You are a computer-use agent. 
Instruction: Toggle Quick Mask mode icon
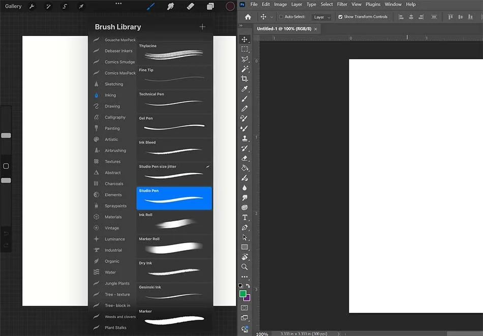244,308
